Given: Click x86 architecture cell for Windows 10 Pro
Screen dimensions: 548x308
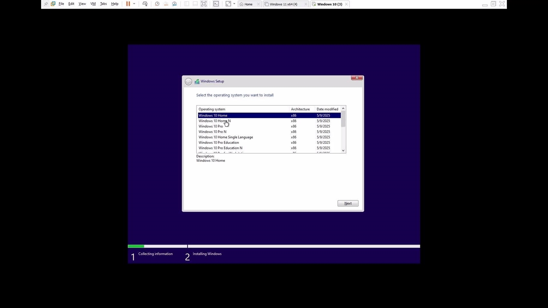Looking at the screenshot, I should coord(293,126).
